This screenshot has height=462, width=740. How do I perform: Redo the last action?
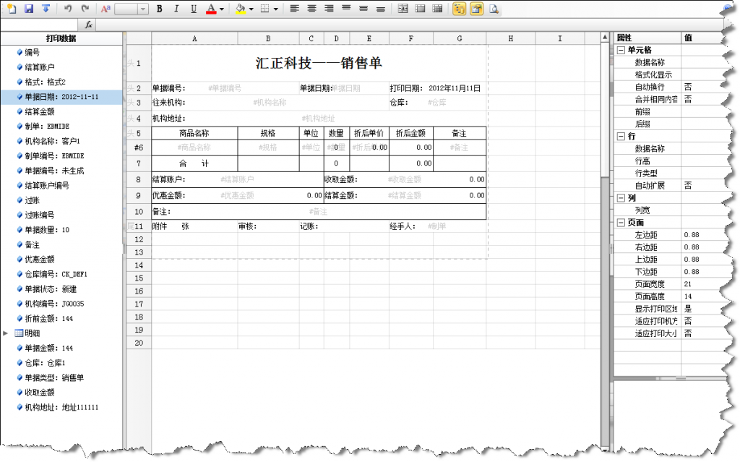(85, 9)
